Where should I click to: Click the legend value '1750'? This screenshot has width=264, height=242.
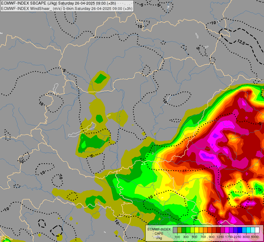click(229, 237)
